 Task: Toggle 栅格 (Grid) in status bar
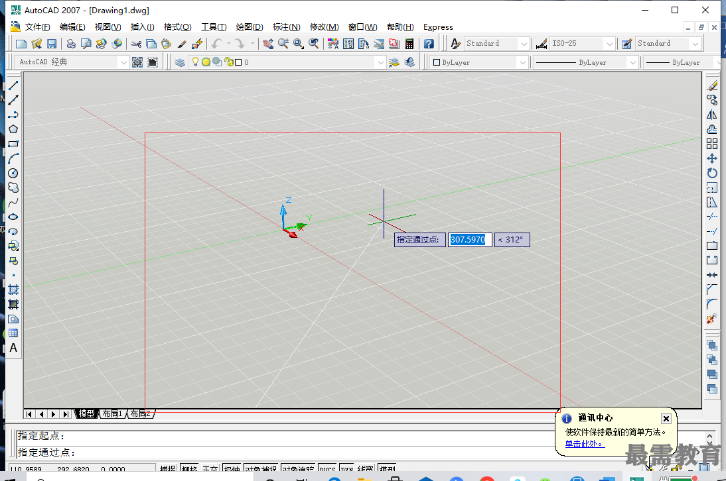(x=189, y=468)
